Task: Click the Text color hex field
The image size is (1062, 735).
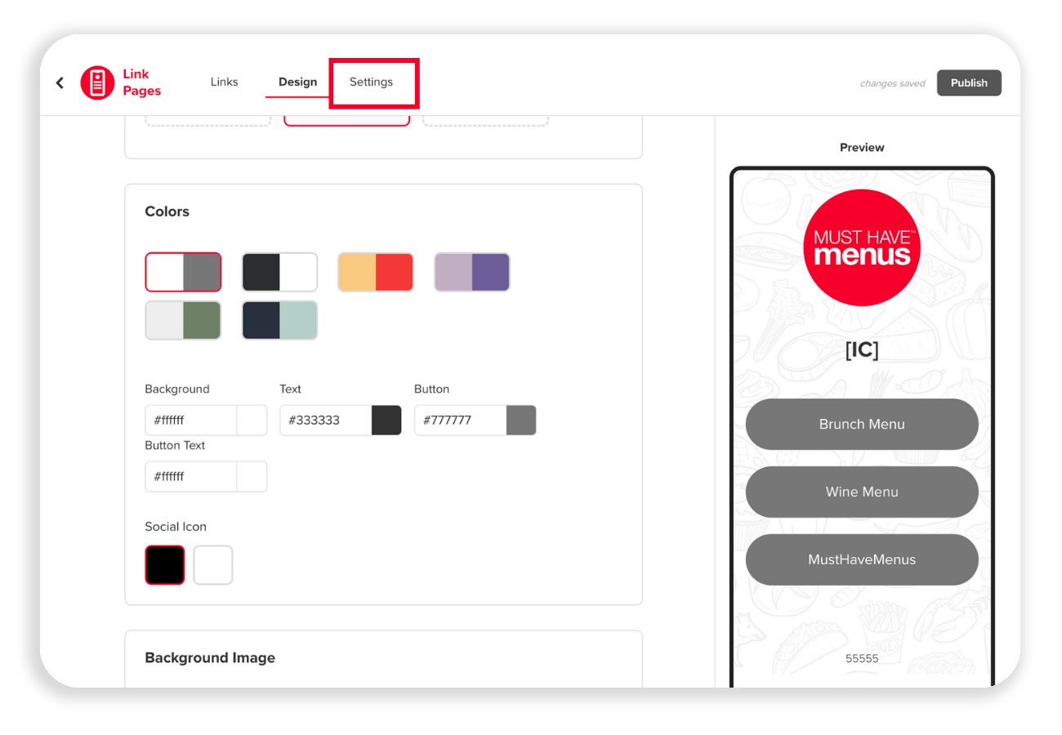Action: [x=326, y=420]
